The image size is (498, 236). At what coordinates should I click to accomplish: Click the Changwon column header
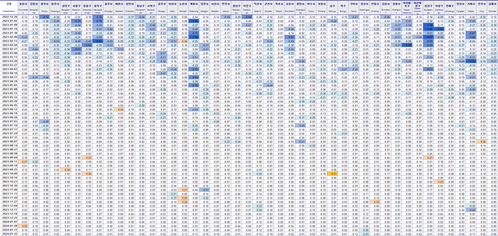[x=396, y=8]
